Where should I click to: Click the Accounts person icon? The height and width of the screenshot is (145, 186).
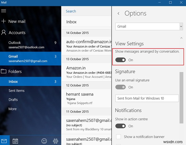point(3,32)
